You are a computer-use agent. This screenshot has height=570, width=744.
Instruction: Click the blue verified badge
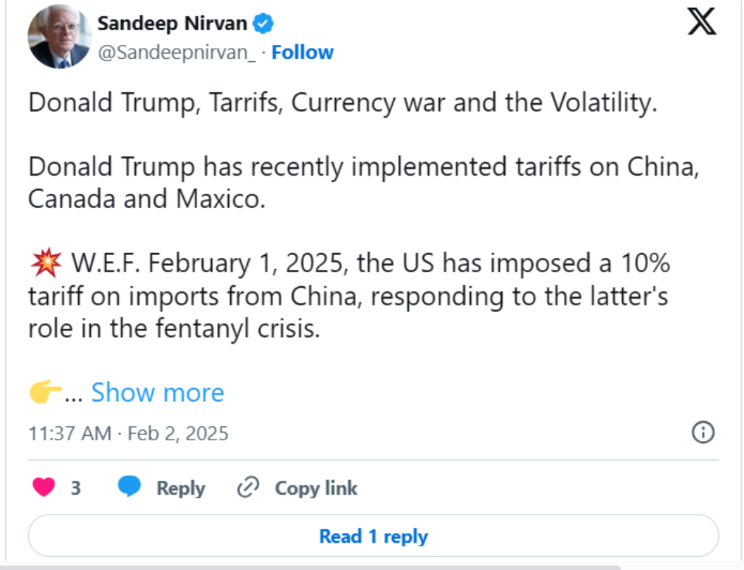pyautogui.click(x=263, y=24)
